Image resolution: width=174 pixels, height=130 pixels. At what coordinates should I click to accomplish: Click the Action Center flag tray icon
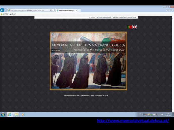point(162,115)
